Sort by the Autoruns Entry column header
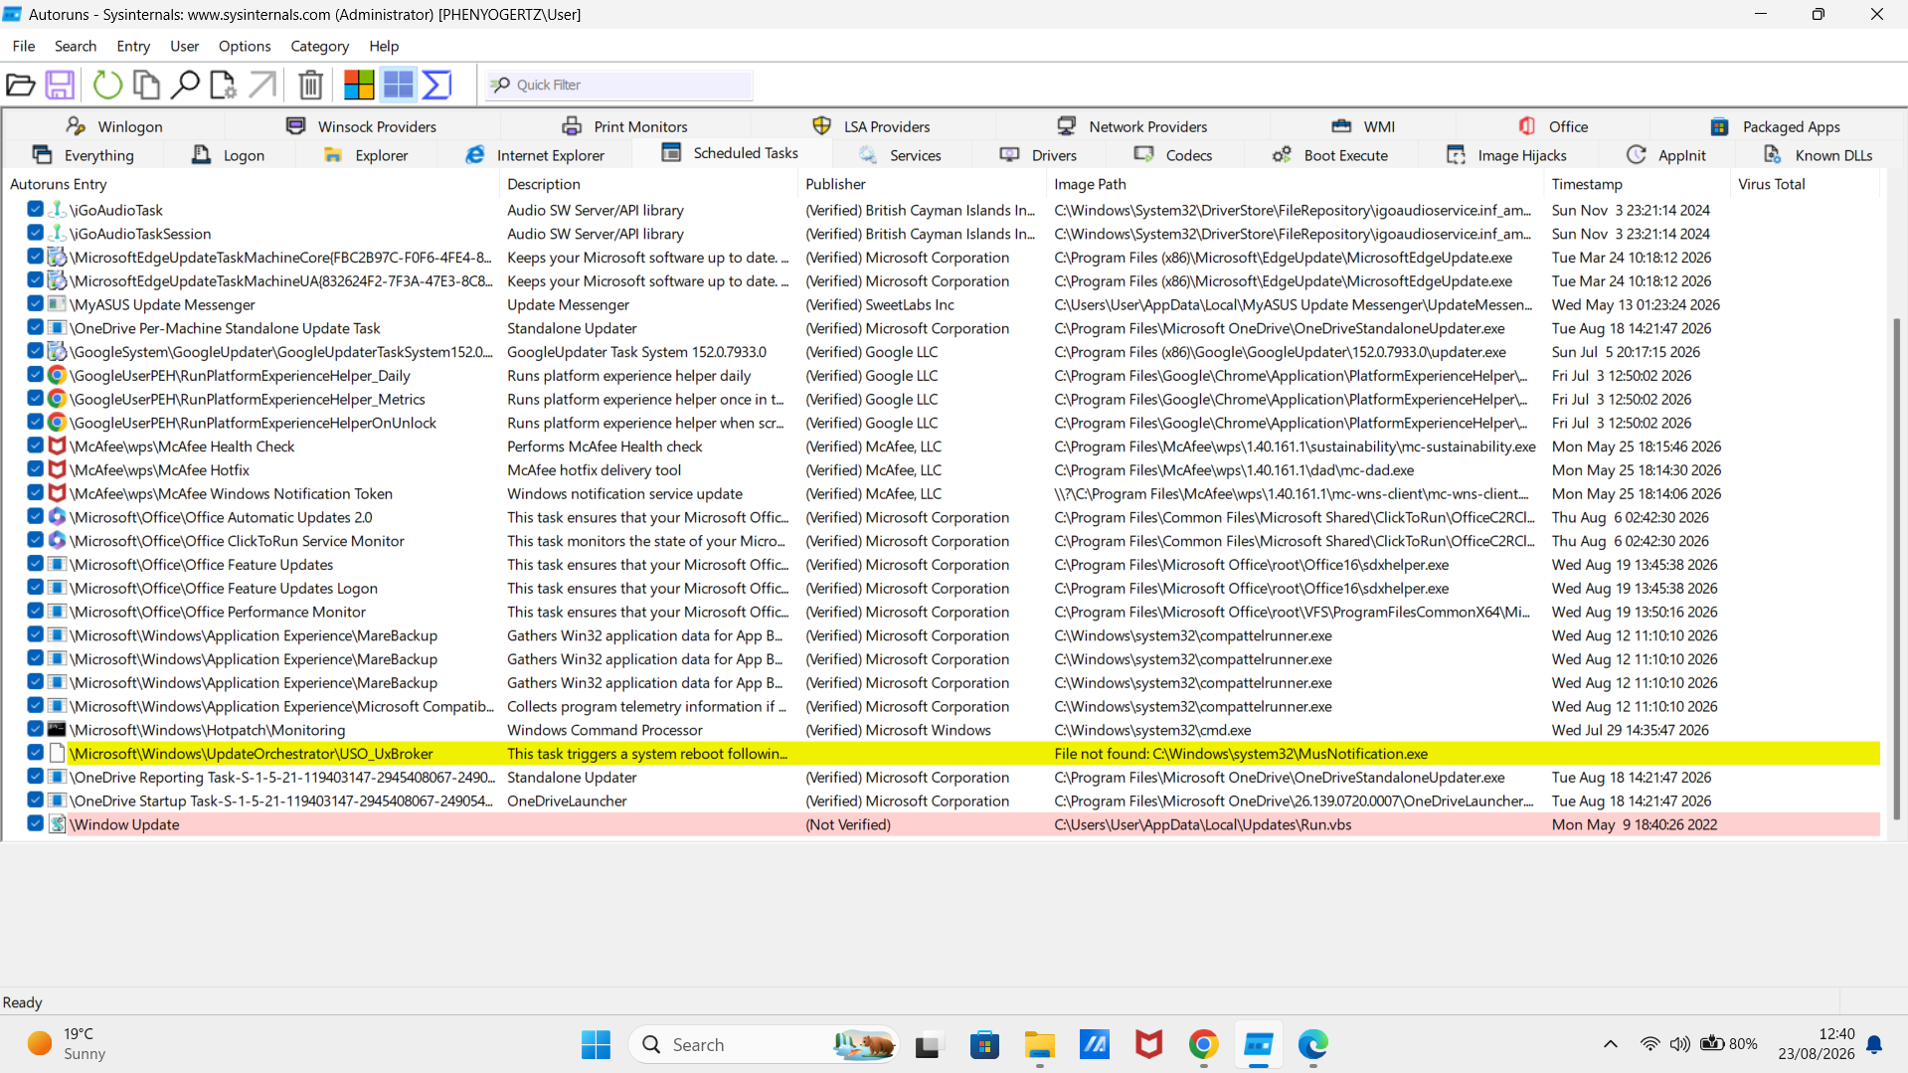1908x1073 pixels. (x=250, y=184)
